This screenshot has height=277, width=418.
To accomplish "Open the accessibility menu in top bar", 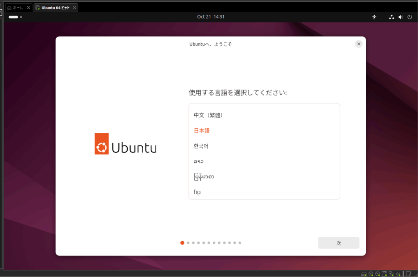I will pos(374,17).
